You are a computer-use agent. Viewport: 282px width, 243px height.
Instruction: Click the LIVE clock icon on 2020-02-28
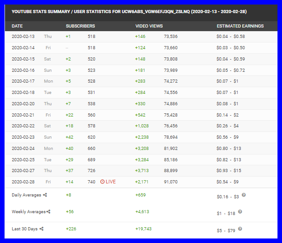(x=102, y=182)
